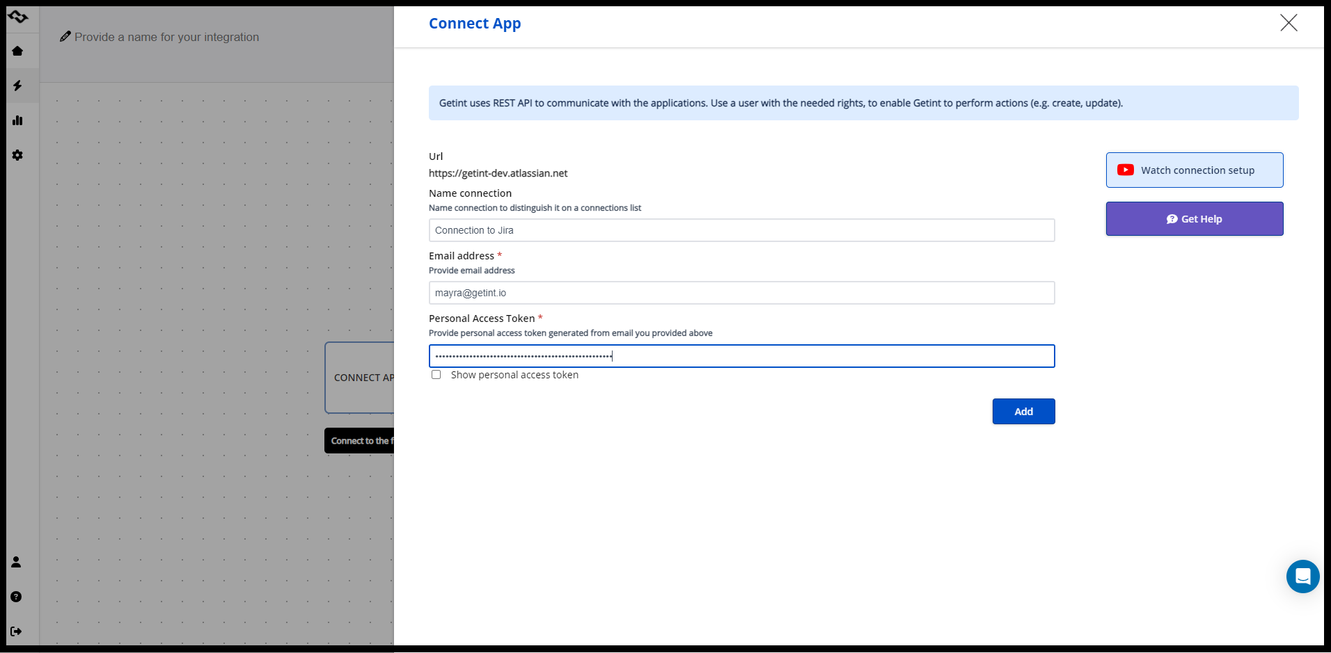This screenshot has height=653, width=1331.
Task: Click the question mark help icon
Action: 16,597
